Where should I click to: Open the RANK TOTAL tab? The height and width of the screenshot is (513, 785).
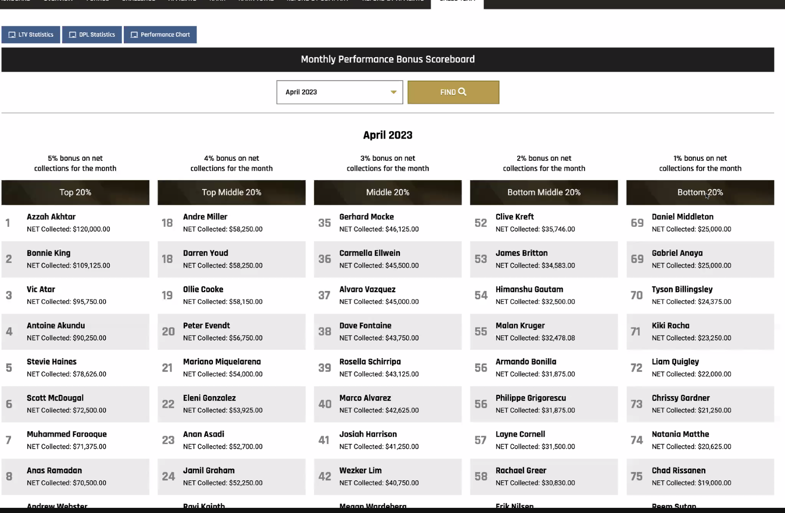click(255, 2)
